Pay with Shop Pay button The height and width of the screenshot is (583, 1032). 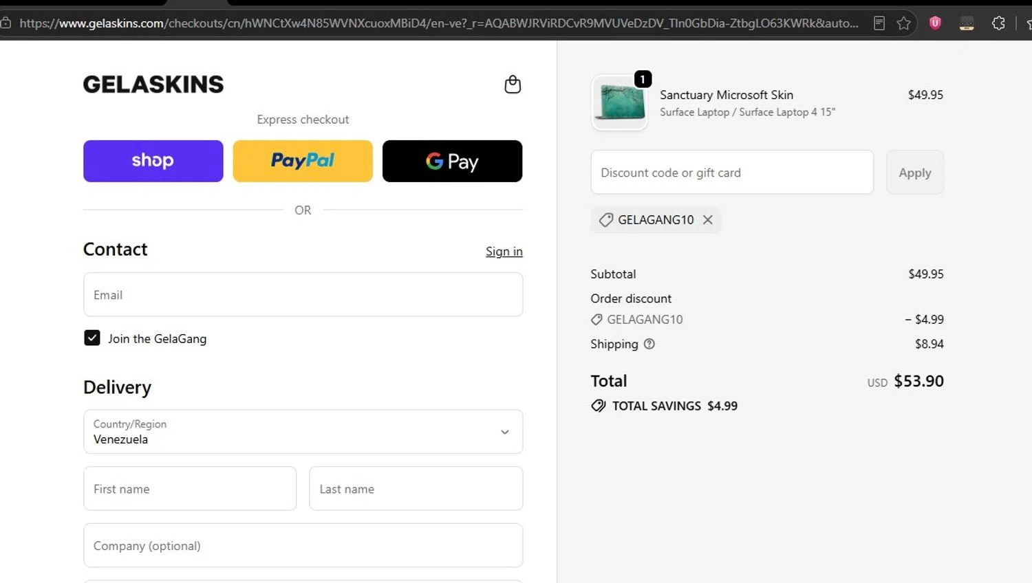[153, 161]
